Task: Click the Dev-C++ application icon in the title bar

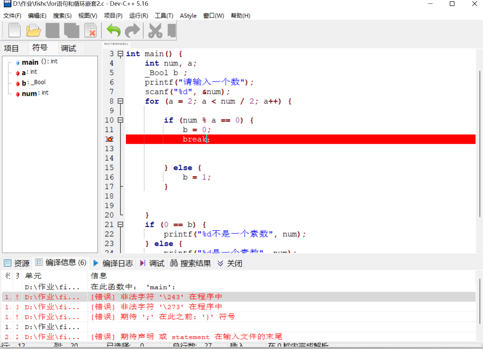Action: [x=7, y=4]
